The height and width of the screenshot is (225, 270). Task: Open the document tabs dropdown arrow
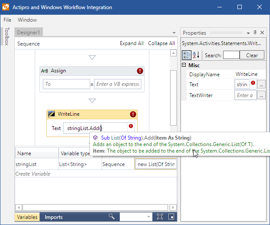174,33
